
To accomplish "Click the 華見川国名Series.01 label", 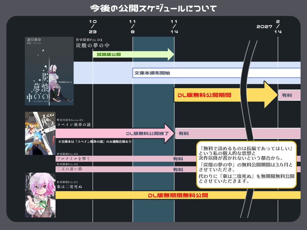I will (x=70, y=120).
